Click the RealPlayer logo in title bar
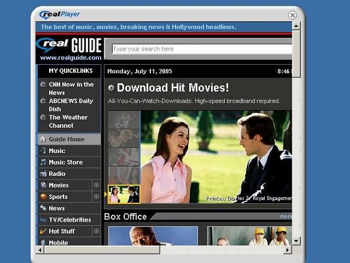 pyautogui.click(x=59, y=14)
